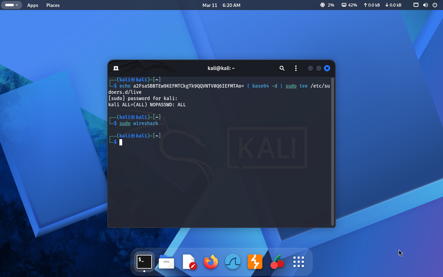Open the Files manager in dock

[x=166, y=262]
